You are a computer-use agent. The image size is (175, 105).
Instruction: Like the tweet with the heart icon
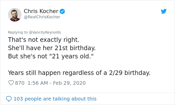(x=11, y=83)
